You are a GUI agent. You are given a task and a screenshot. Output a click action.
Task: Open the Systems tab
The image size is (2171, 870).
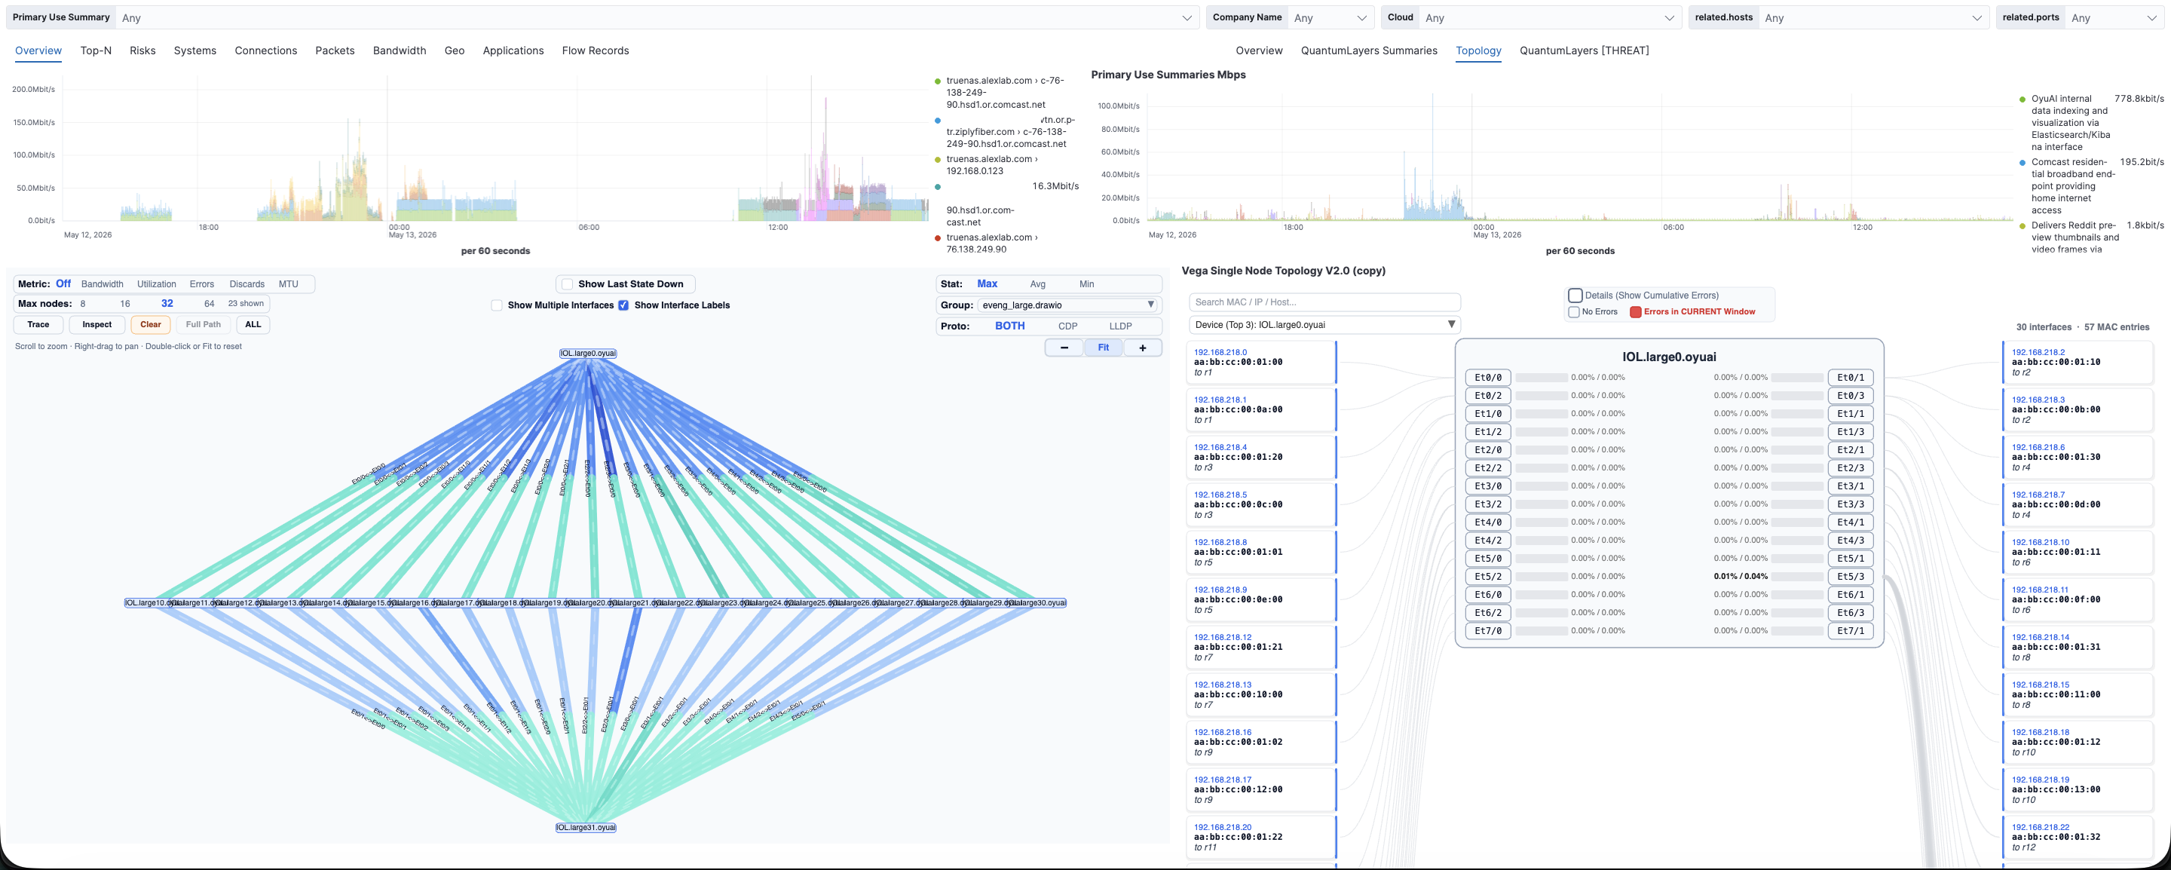[x=194, y=51]
